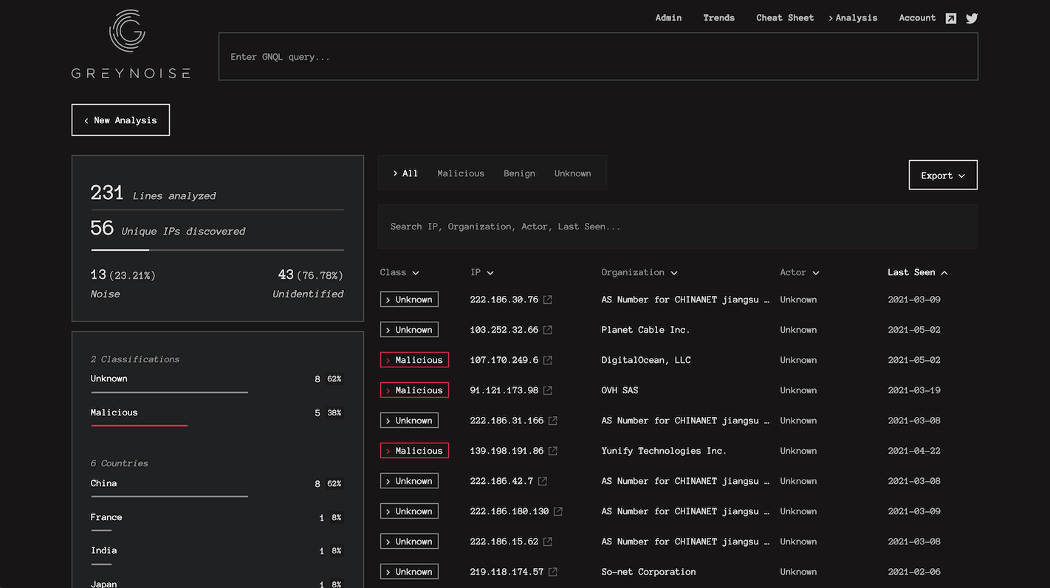Image resolution: width=1050 pixels, height=588 pixels.
Task: Expand Unknown row for Planet Cable Inc.
Action: pyautogui.click(x=409, y=330)
